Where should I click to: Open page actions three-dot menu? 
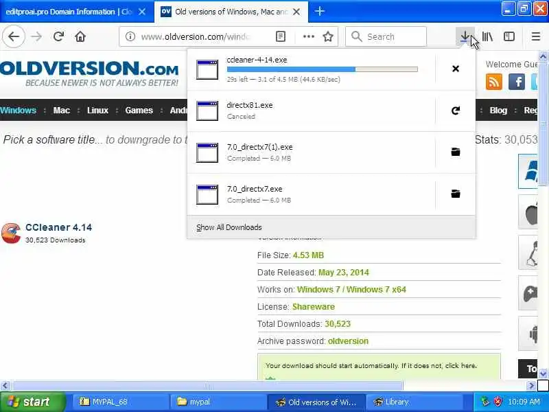308,36
